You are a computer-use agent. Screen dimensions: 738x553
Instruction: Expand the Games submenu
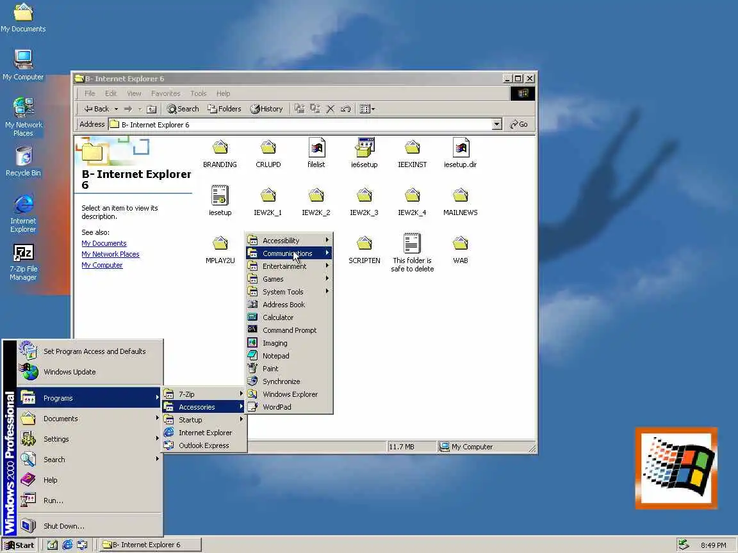pyautogui.click(x=289, y=279)
